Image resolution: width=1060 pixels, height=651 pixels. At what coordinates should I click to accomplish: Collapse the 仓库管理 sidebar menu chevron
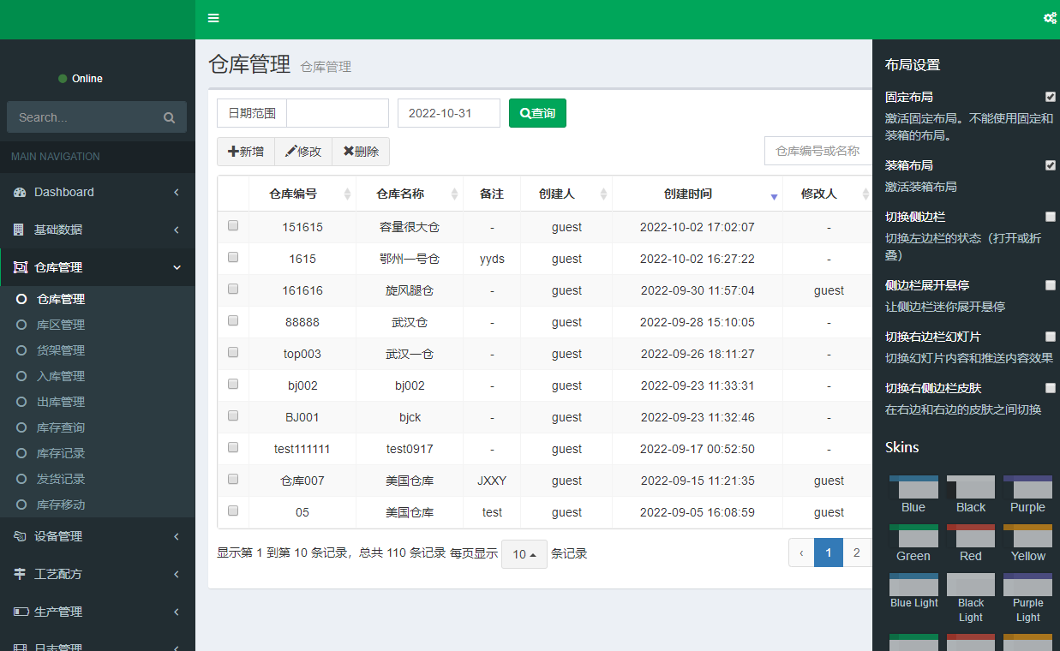[x=177, y=267]
